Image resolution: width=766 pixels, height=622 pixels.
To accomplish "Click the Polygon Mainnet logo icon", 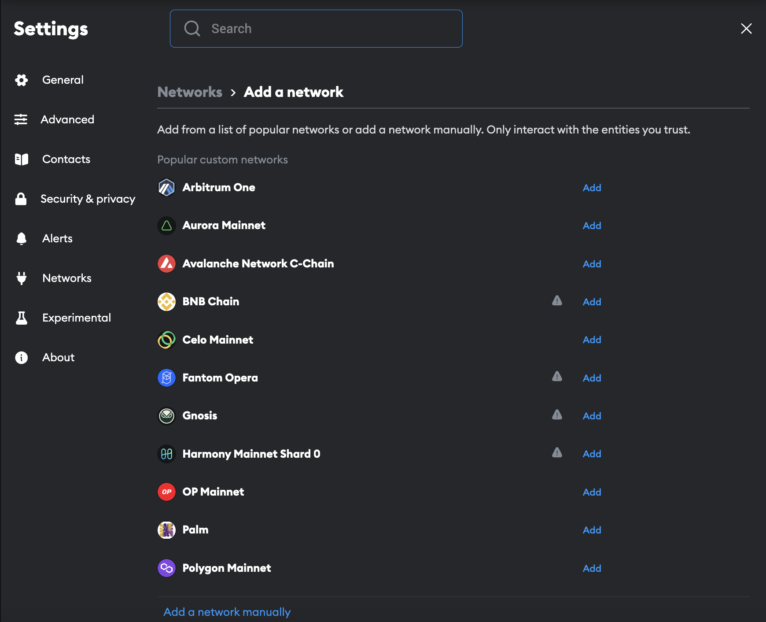I will click(x=166, y=568).
